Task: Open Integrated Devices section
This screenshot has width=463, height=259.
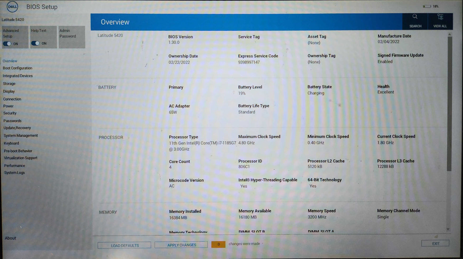Action: [18, 76]
